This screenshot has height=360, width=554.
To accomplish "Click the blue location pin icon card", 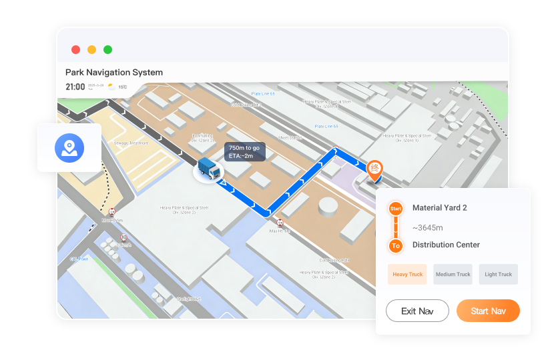I will (69, 147).
